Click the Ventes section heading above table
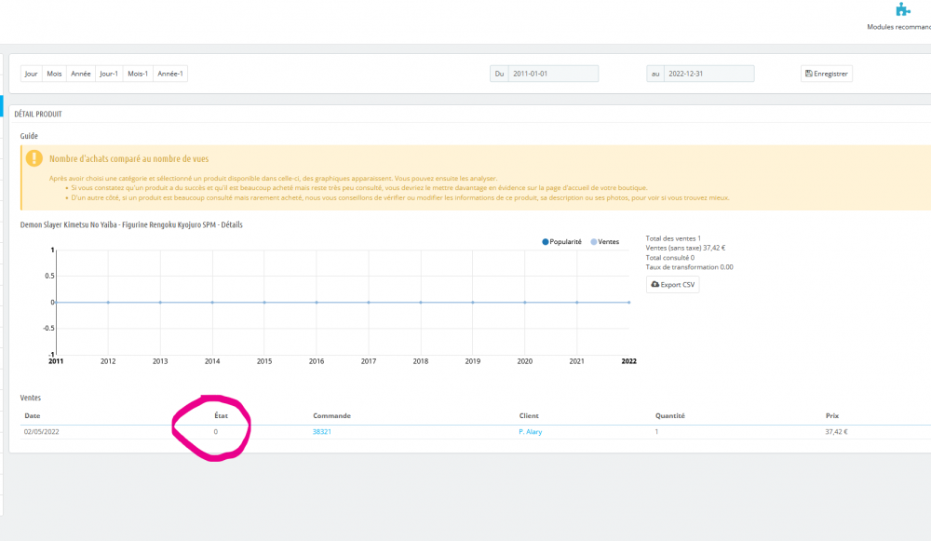This screenshot has width=931, height=541. pos(31,398)
